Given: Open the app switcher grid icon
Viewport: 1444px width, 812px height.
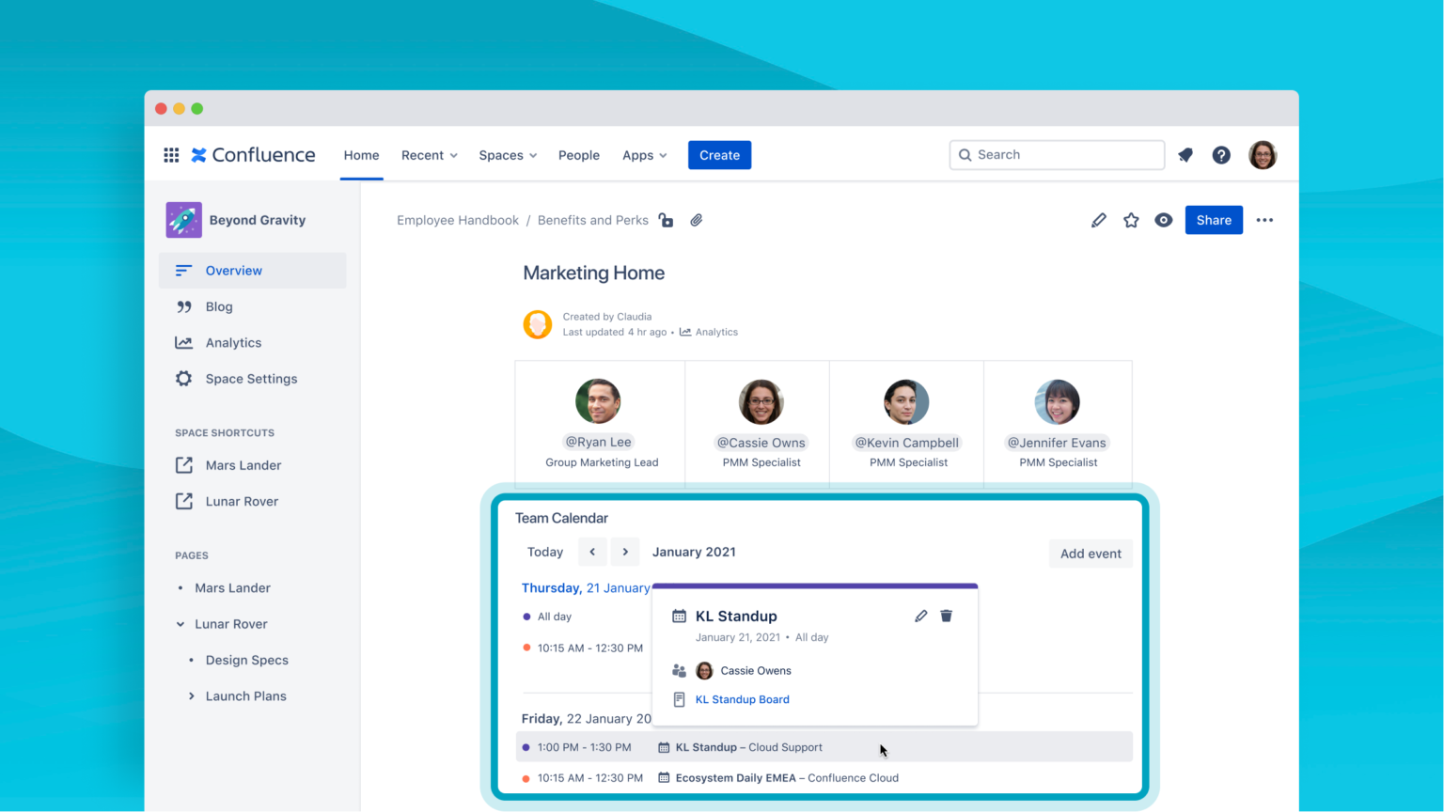Looking at the screenshot, I should click(x=171, y=154).
